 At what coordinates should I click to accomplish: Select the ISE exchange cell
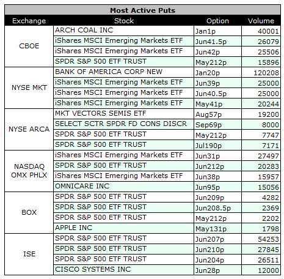pos(29,254)
